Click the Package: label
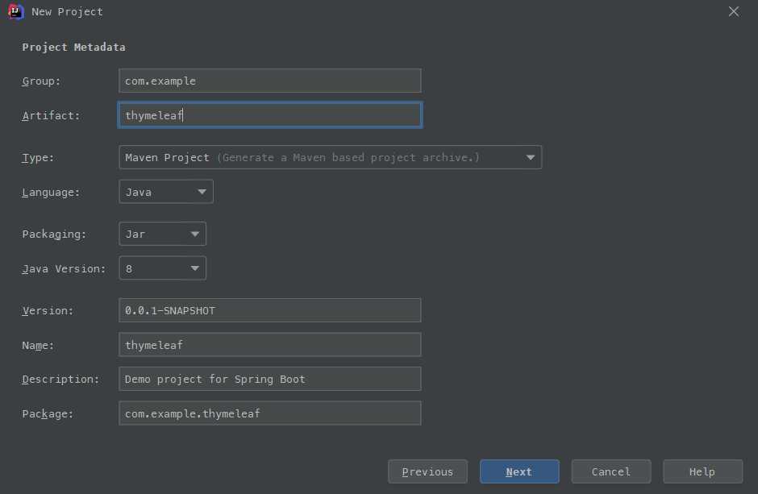The height and width of the screenshot is (494, 758). (x=48, y=414)
